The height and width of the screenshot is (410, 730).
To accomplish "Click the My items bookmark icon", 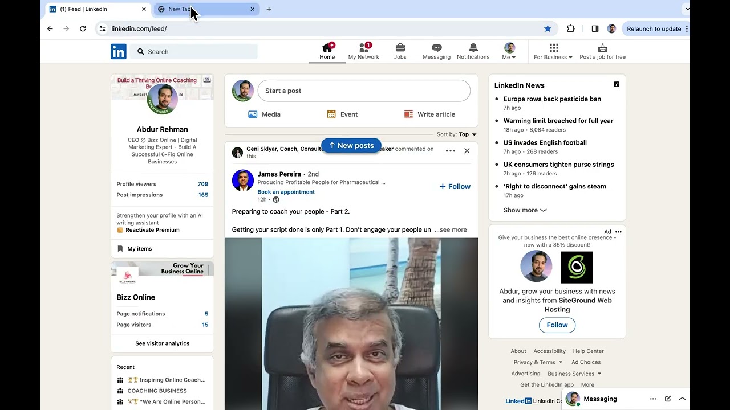I will point(120,249).
